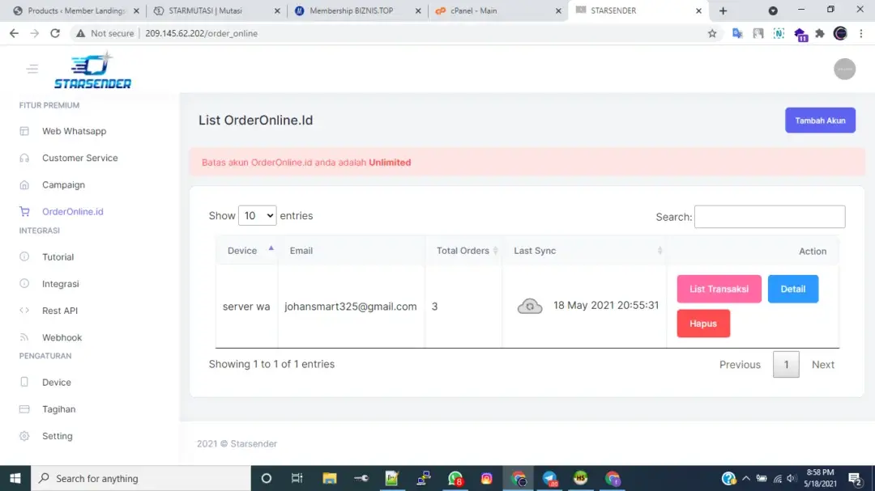875x491 pixels.
Task: Open Rest API menu item
Action: pos(60,311)
